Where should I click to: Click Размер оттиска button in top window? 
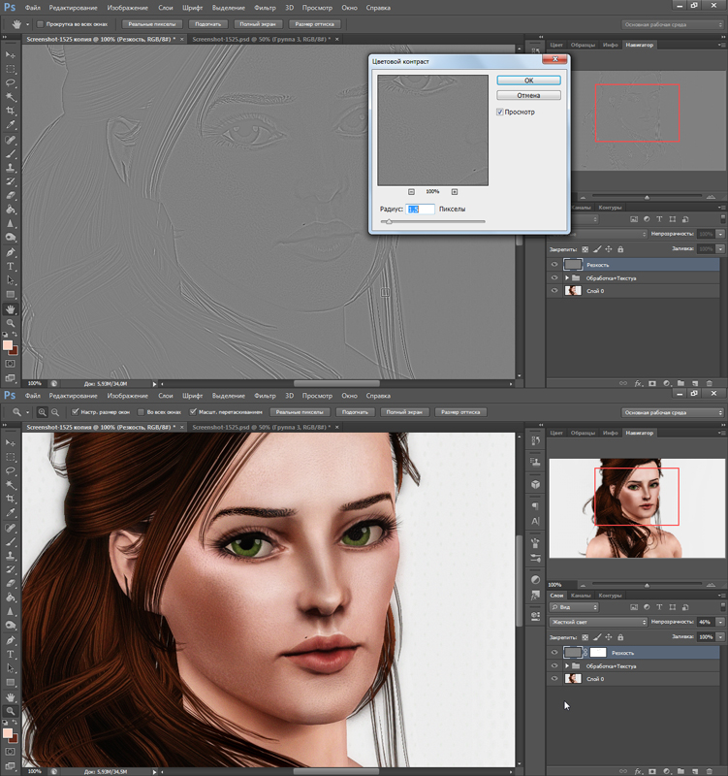pyautogui.click(x=314, y=23)
